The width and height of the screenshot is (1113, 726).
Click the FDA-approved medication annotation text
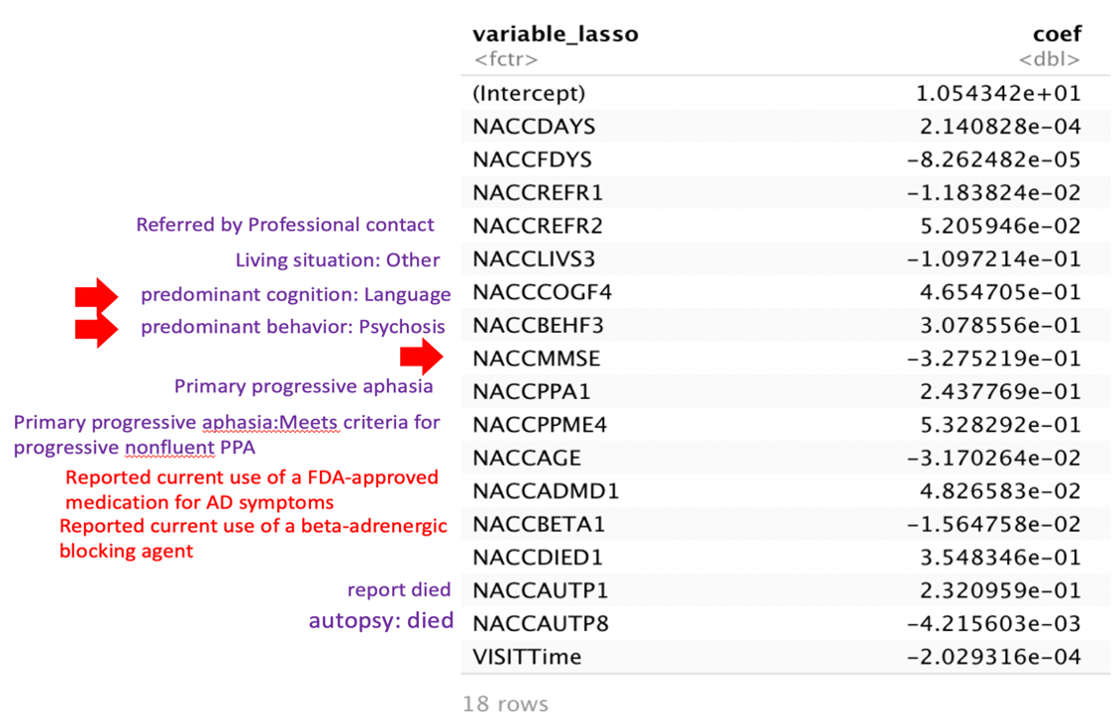point(252,489)
